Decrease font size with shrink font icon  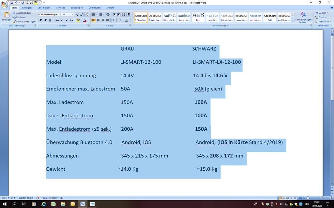pos(81,14)
